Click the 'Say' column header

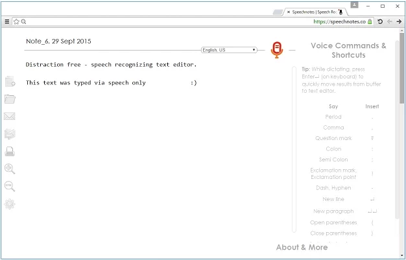click(x=333, y=106)
